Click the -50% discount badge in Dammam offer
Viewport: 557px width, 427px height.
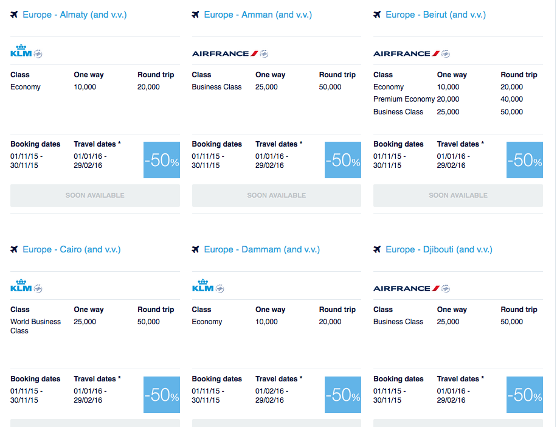click(343, 395)
